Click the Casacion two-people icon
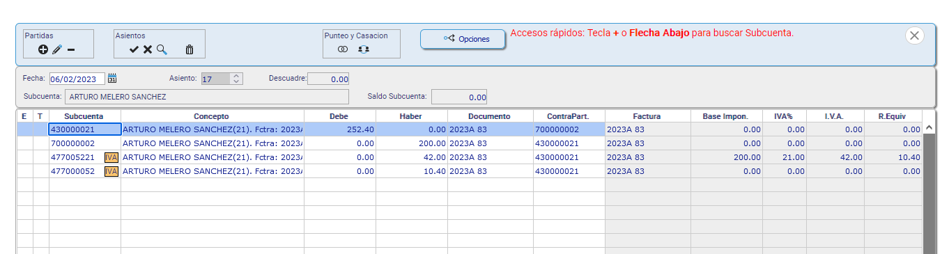Viewport: 949px width, 254px height. pos(364,49)
